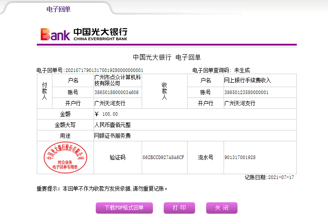Click payee account 38650123580000001
This screenshot has width=328, height=221.
[x=247, y=92]
